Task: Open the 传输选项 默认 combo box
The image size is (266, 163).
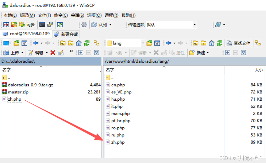Action: click(x=171, y=25)
